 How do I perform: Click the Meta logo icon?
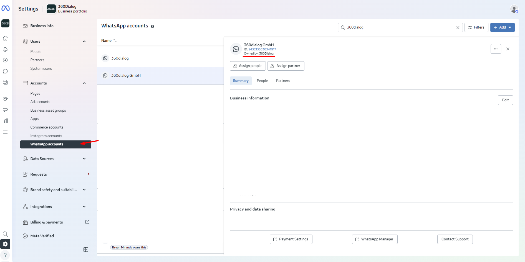point(6,8)
